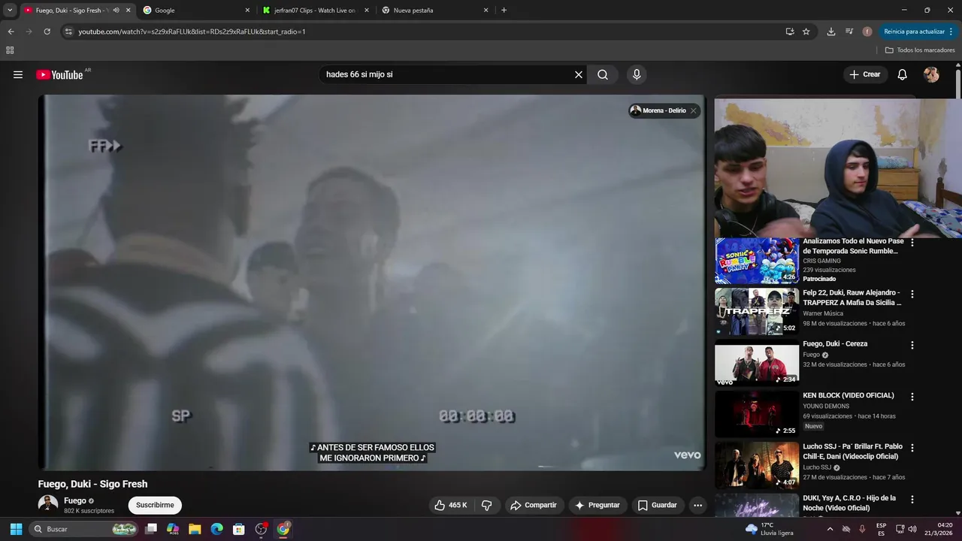Click Suscribirme button
The width and height of the screenshot is (962, 541).
point(155,505)
